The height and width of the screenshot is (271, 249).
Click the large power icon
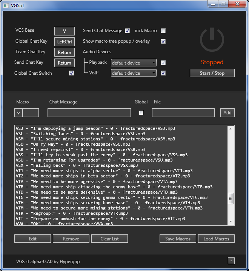tap(212, 40)
